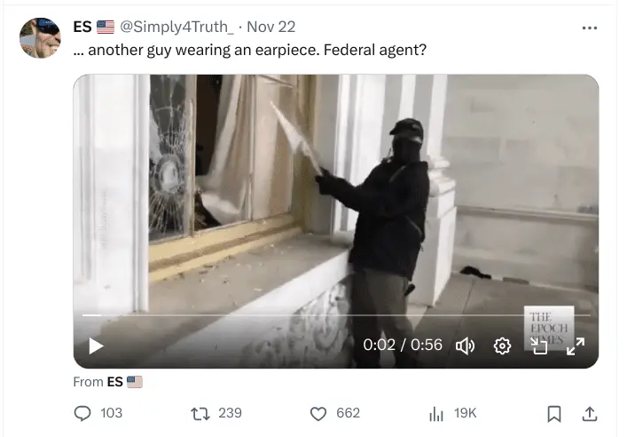Image resolution: width=635 pixels, height=437 pixels.
Task: Click the video frame showing broken window
Action: click(x=336, y=195)
